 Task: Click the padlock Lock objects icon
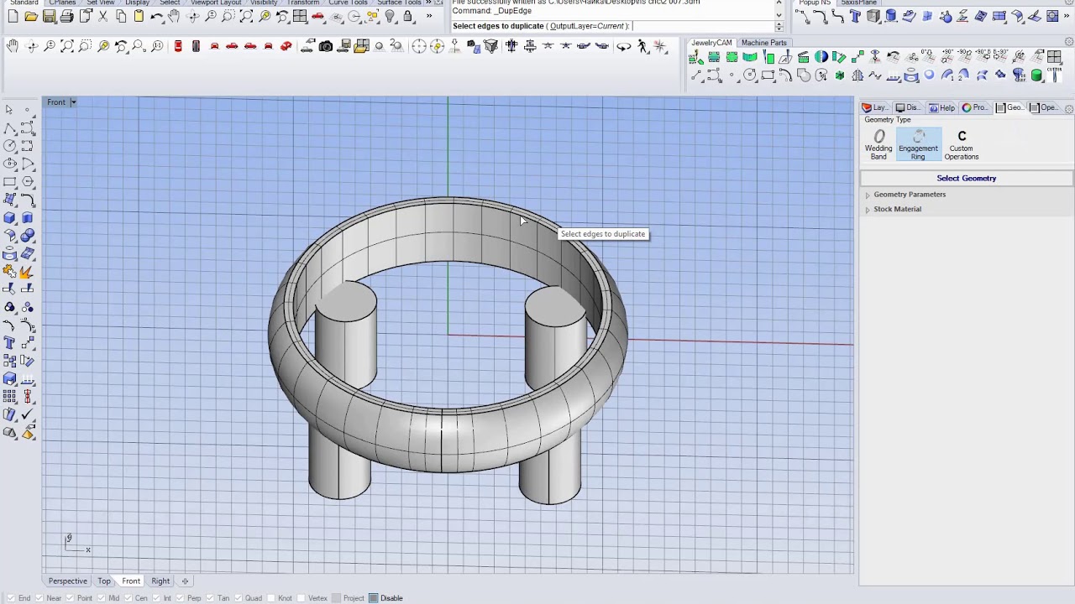tap(408, 17)
